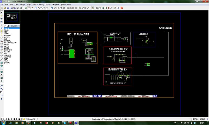Click the PIC / FIRMWARE block label
Image resolution: width=209 pixels, height=125 pixels.
point(78,34)
